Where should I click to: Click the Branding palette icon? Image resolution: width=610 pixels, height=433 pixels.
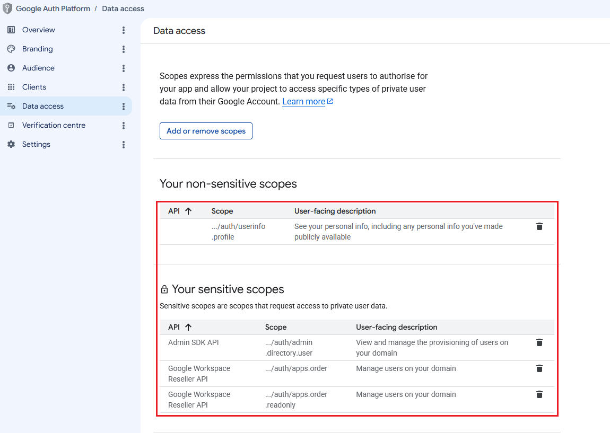click(x=11, y=49)
